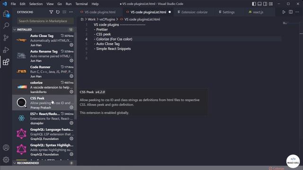
Task: Open manage gear for ES7+ React extension
Action: [71, 123]
